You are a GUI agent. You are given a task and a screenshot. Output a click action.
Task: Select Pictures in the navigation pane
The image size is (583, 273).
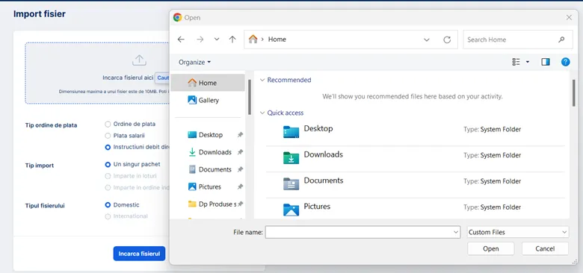point(210,186)
